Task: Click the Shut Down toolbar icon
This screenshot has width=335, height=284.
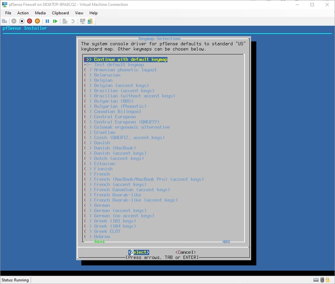Action: pyautogui.click(x=28, y=21)
